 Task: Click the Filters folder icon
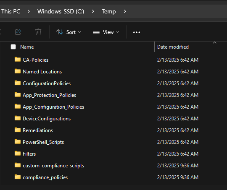[18, 154]
